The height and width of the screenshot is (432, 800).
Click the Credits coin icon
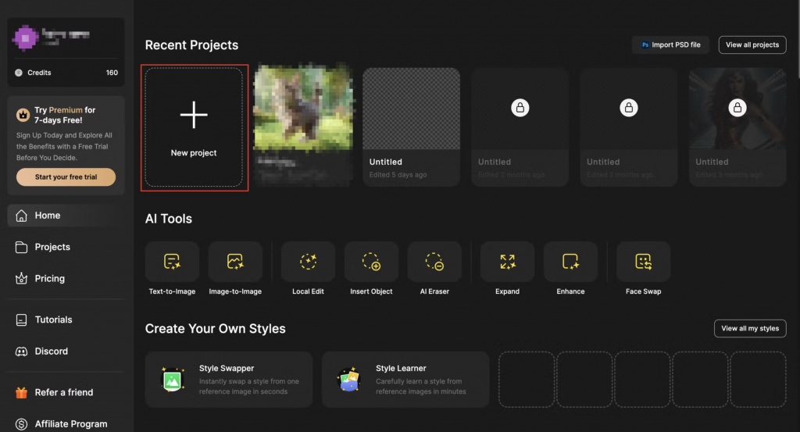pyautogui.click(x=19, y=73)
